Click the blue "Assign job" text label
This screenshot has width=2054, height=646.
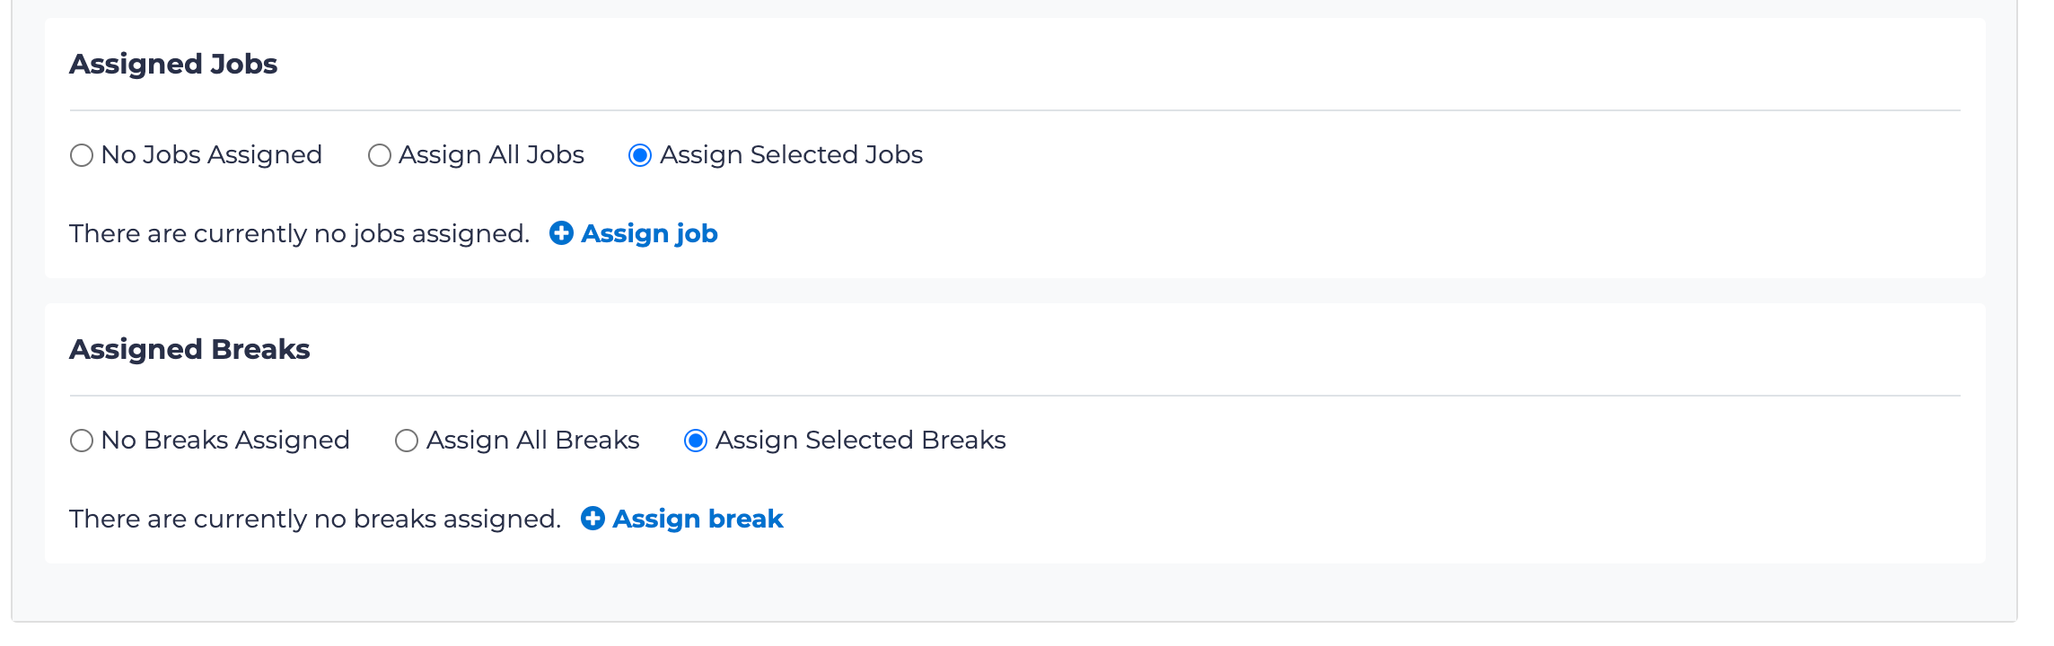coord(649,233)
